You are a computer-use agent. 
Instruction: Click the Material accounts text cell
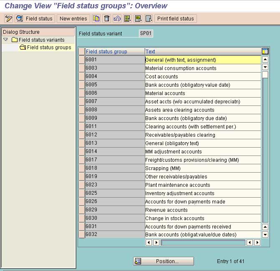(x=203, y=93)
